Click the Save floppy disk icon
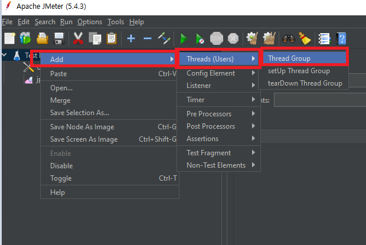This screenshot has width=366, height=245. 59,38
